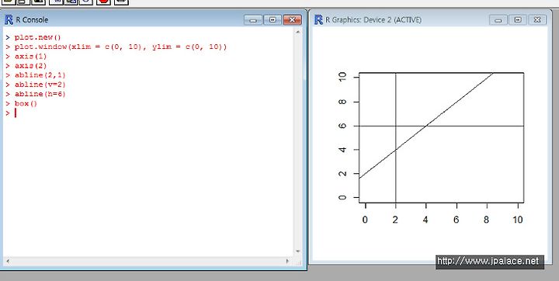The image size is (559, 281).
Task: Click the x-axis label "10" on plot
Action: [x=518, y=220]
